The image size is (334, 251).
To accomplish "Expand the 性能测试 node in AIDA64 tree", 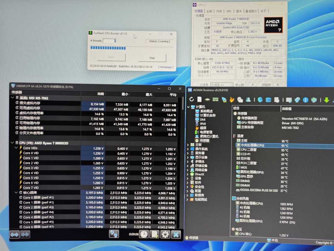I will tap(188, 199).
